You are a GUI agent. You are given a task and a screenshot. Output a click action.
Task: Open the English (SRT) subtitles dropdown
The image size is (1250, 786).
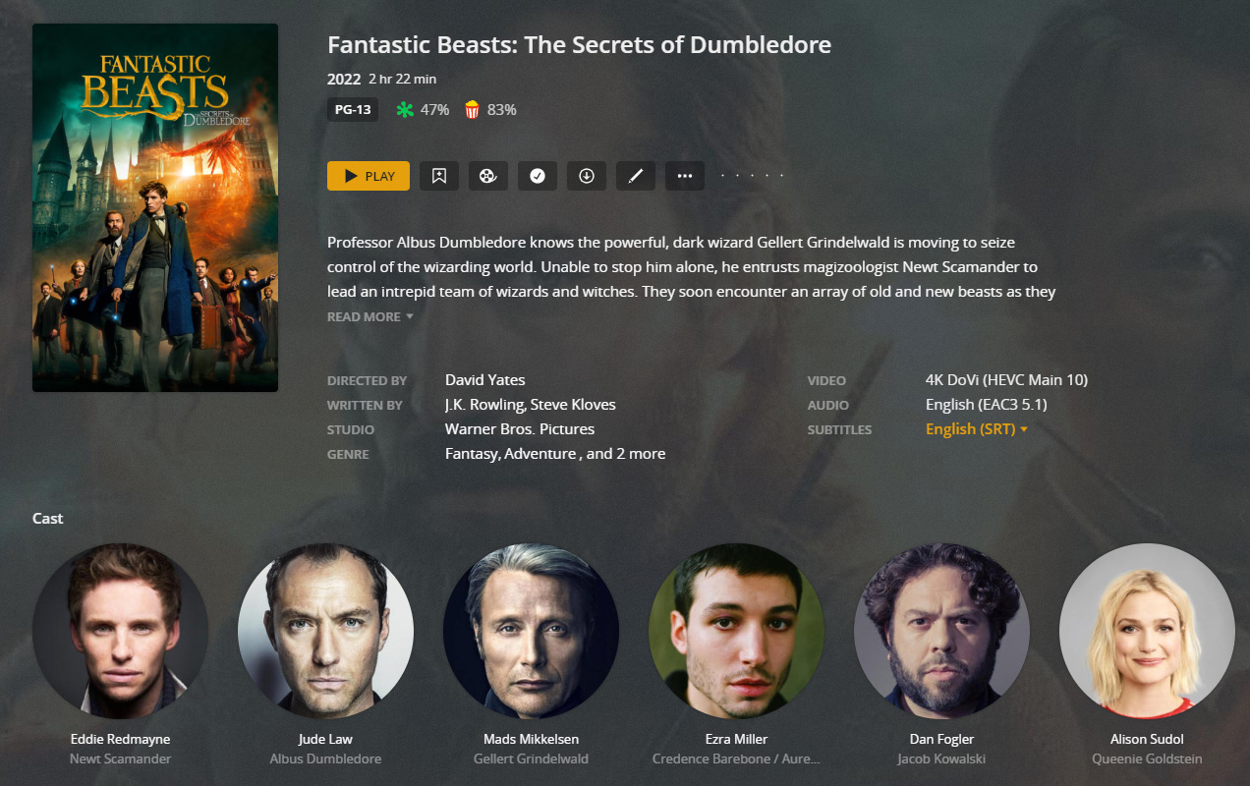[977, 429]
